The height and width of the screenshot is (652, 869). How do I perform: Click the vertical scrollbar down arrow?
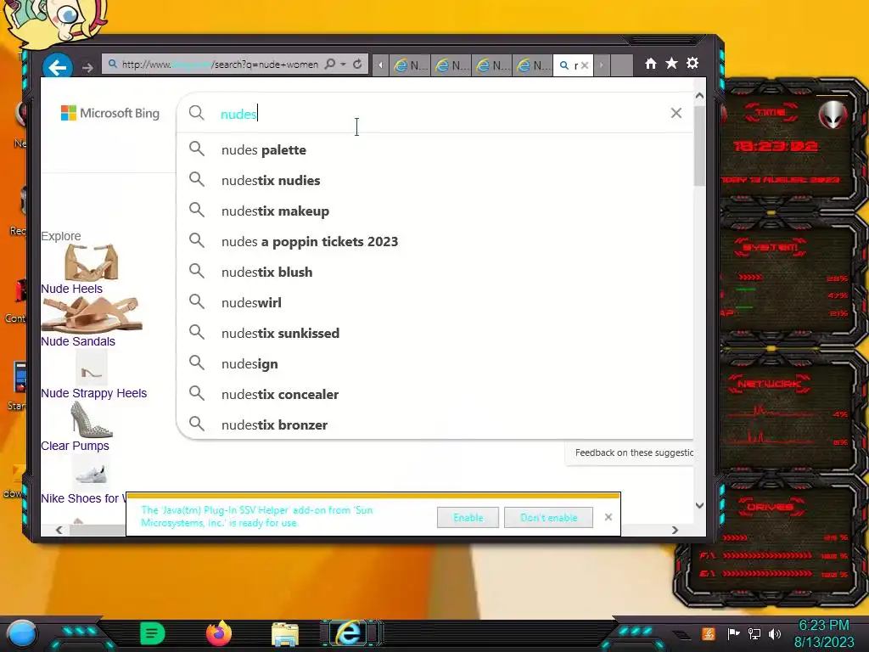pyautogui.click(x=699, y=505)
